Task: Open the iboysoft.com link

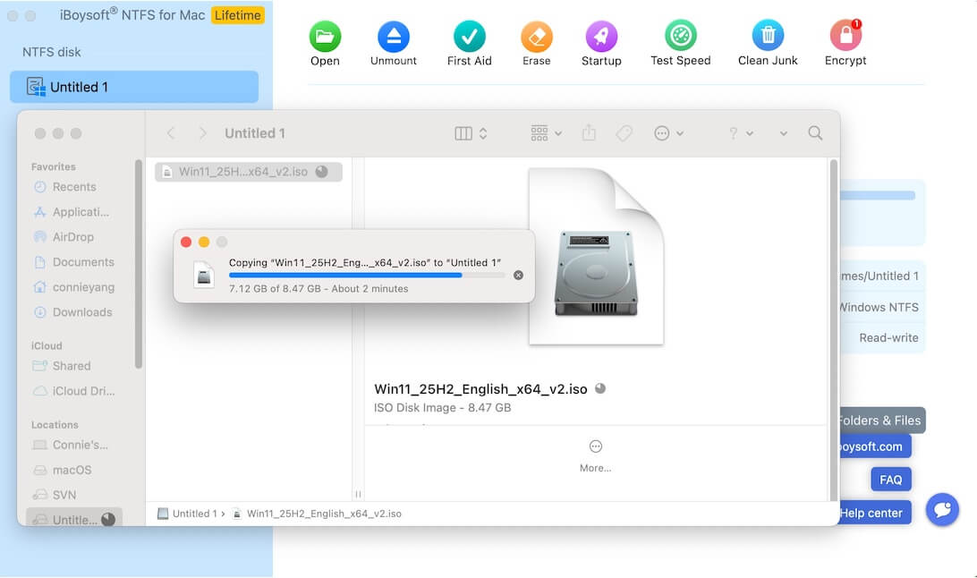Action: (875, 446)
